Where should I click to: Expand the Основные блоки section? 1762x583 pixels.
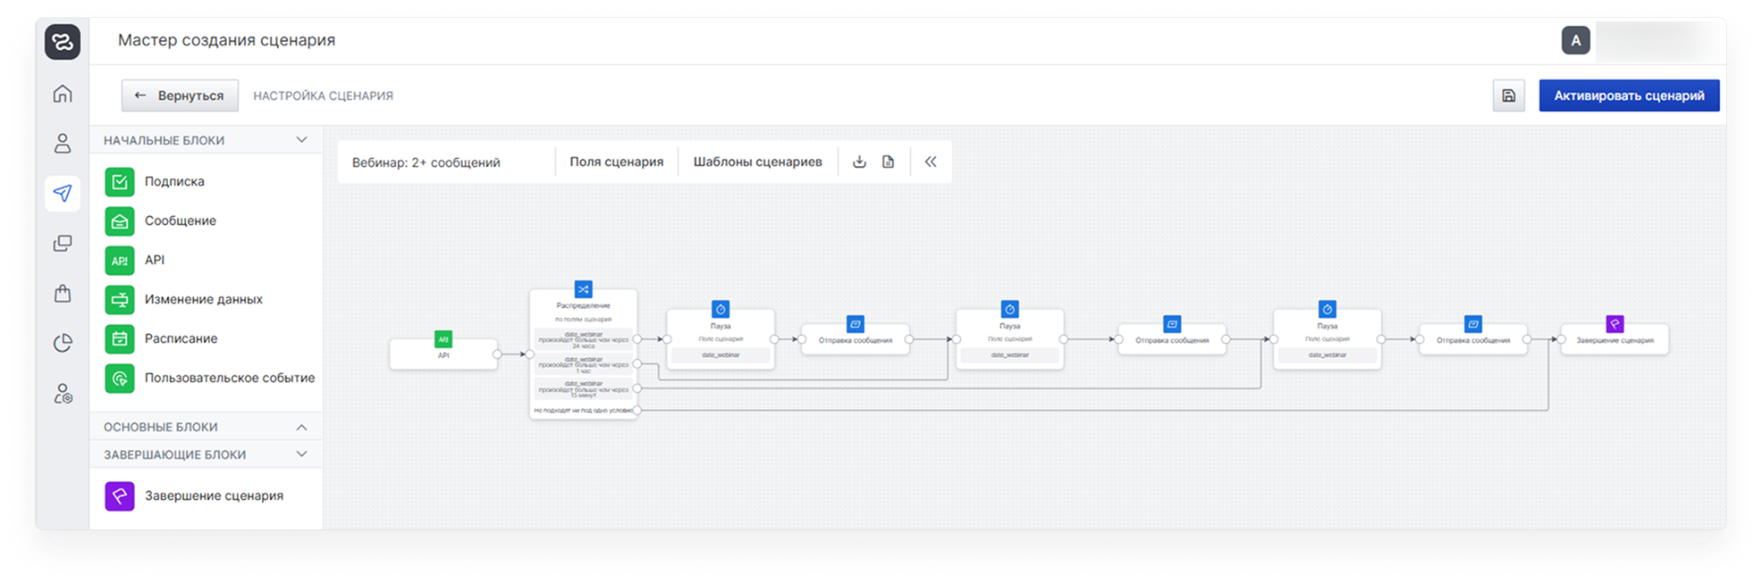pos(301,427)
